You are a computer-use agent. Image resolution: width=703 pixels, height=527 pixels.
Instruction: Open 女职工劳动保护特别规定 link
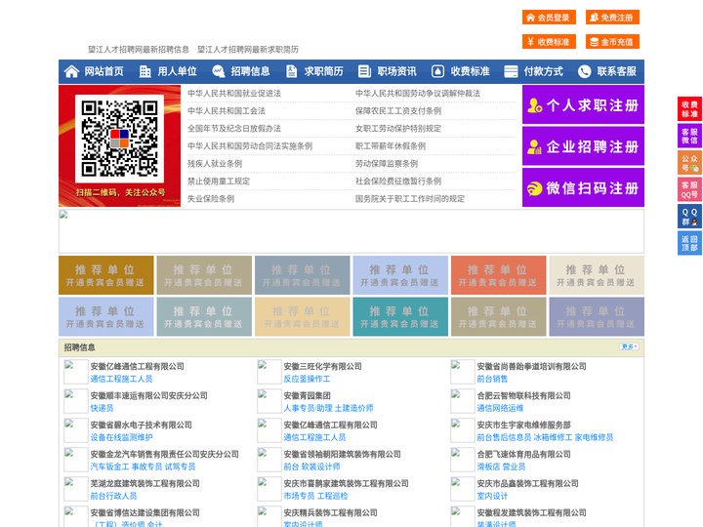pos(398,128)
